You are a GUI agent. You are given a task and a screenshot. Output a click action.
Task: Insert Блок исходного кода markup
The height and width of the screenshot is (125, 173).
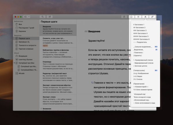(142, 97)
